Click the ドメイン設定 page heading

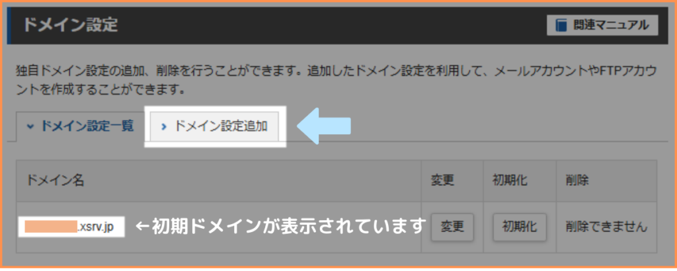click(70, 25)
